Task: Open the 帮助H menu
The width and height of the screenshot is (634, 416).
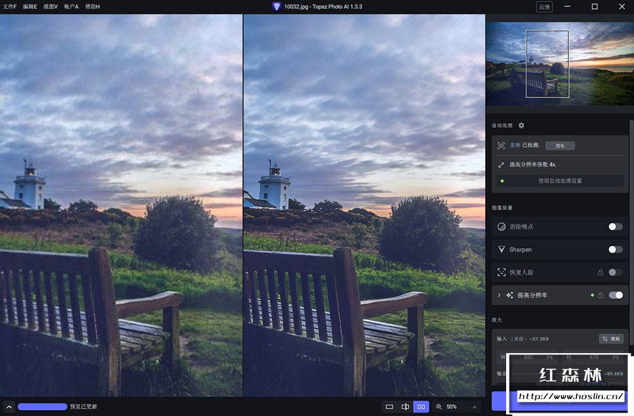Action: pyautogui.click(x=93, y=7)
